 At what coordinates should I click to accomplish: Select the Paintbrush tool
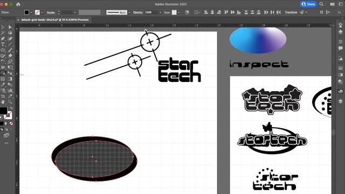10,50
